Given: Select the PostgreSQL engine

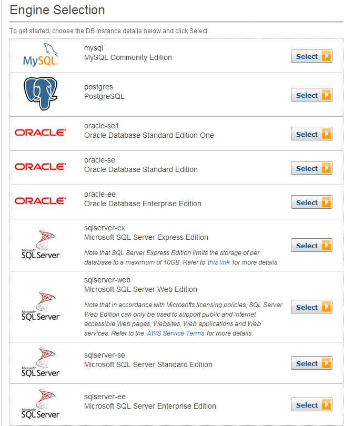Looking at the screenshot, I should (311, 95).
